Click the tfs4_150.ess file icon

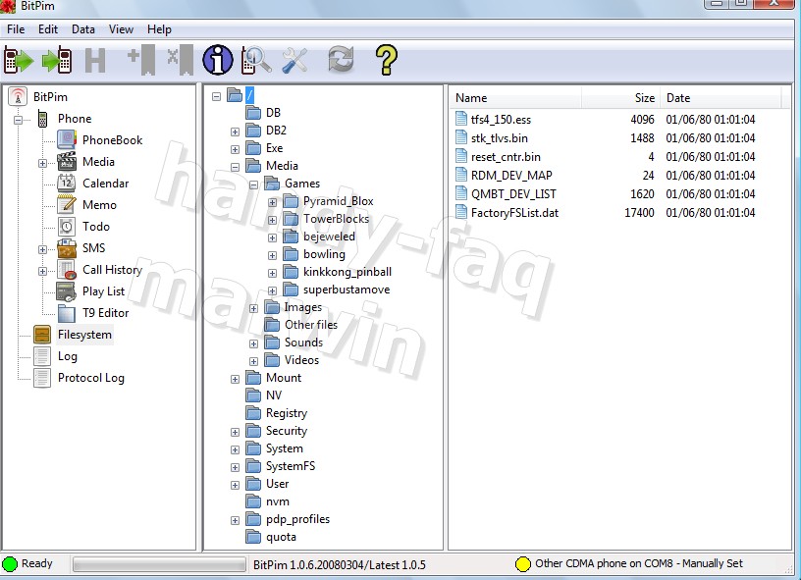coord(461,119)
